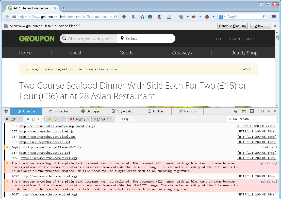
Task: Open the SIGN UP link
Action: [252, 39]
